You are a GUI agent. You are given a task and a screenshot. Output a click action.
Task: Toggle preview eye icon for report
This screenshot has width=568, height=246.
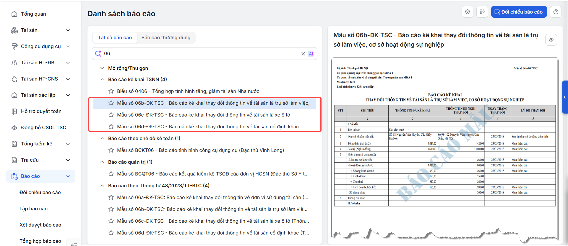(x=551, y=40)
